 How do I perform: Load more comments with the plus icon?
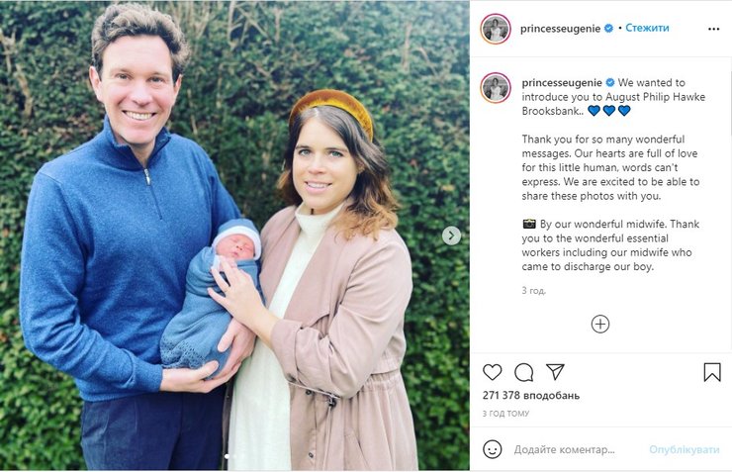(x=600, y=324)
